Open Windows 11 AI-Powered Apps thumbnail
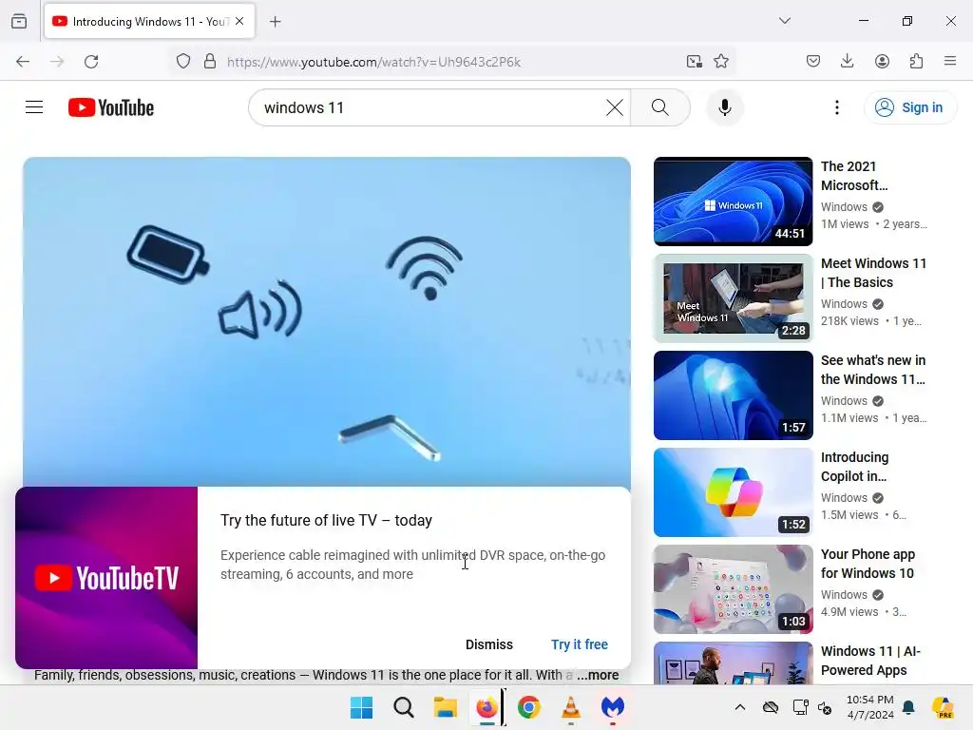The width and height of the screenshot is (973, 730). (733, 663)
